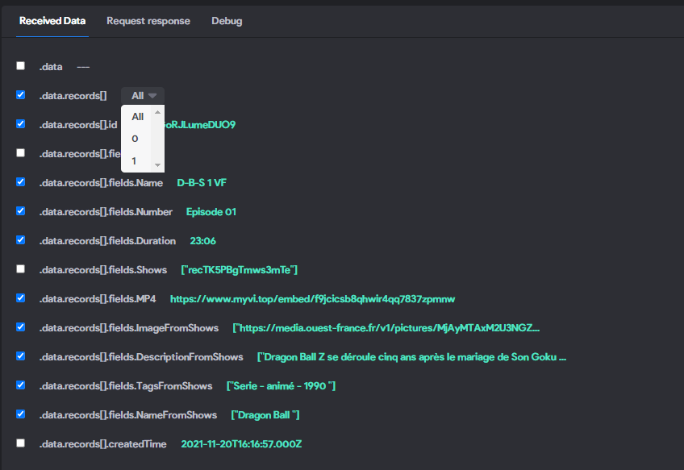Enable the fields.Shows checkbox
Screen dimensions: 684x470
coord(20,269)
